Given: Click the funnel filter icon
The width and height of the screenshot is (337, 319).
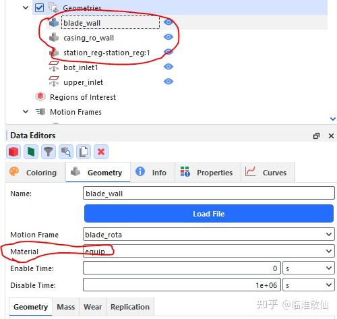Looking at the screenshot, I should coord(49,152).
